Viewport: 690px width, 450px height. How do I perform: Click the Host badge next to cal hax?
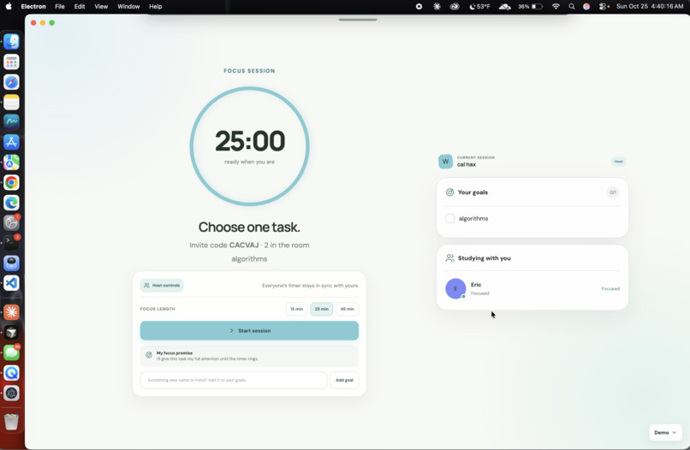pos(618,162)
